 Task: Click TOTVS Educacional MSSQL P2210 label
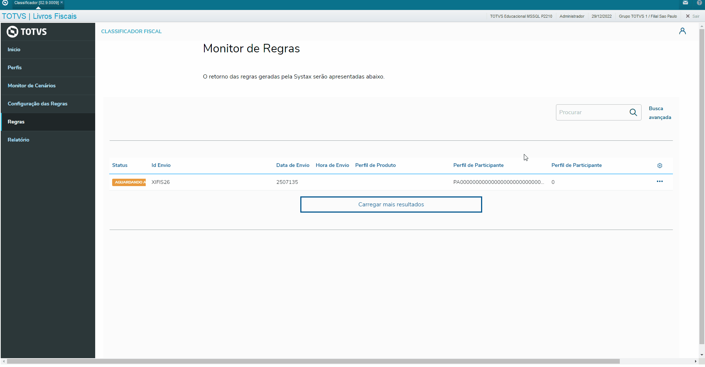(x=521, y=17)
